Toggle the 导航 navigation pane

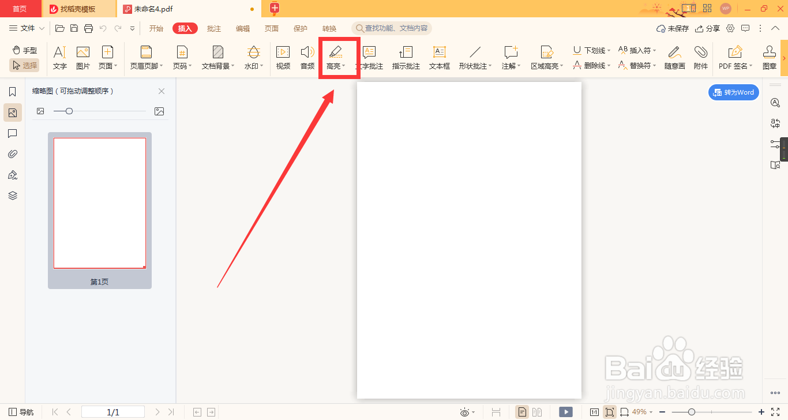coord(21,412)
